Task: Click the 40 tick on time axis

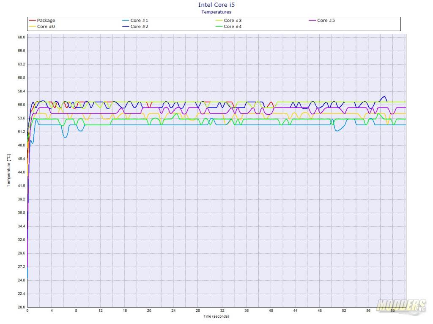Action: point(271,310)
